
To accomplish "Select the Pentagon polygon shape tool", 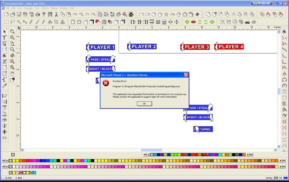I will point(160,14).
